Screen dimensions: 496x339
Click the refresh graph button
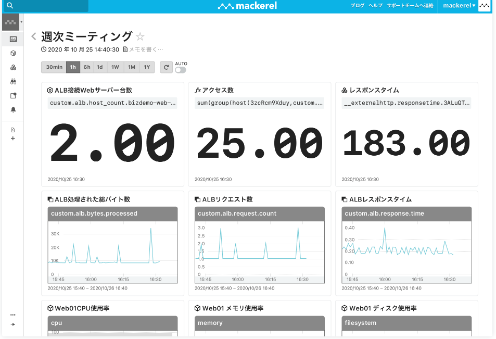click(166, 67)
